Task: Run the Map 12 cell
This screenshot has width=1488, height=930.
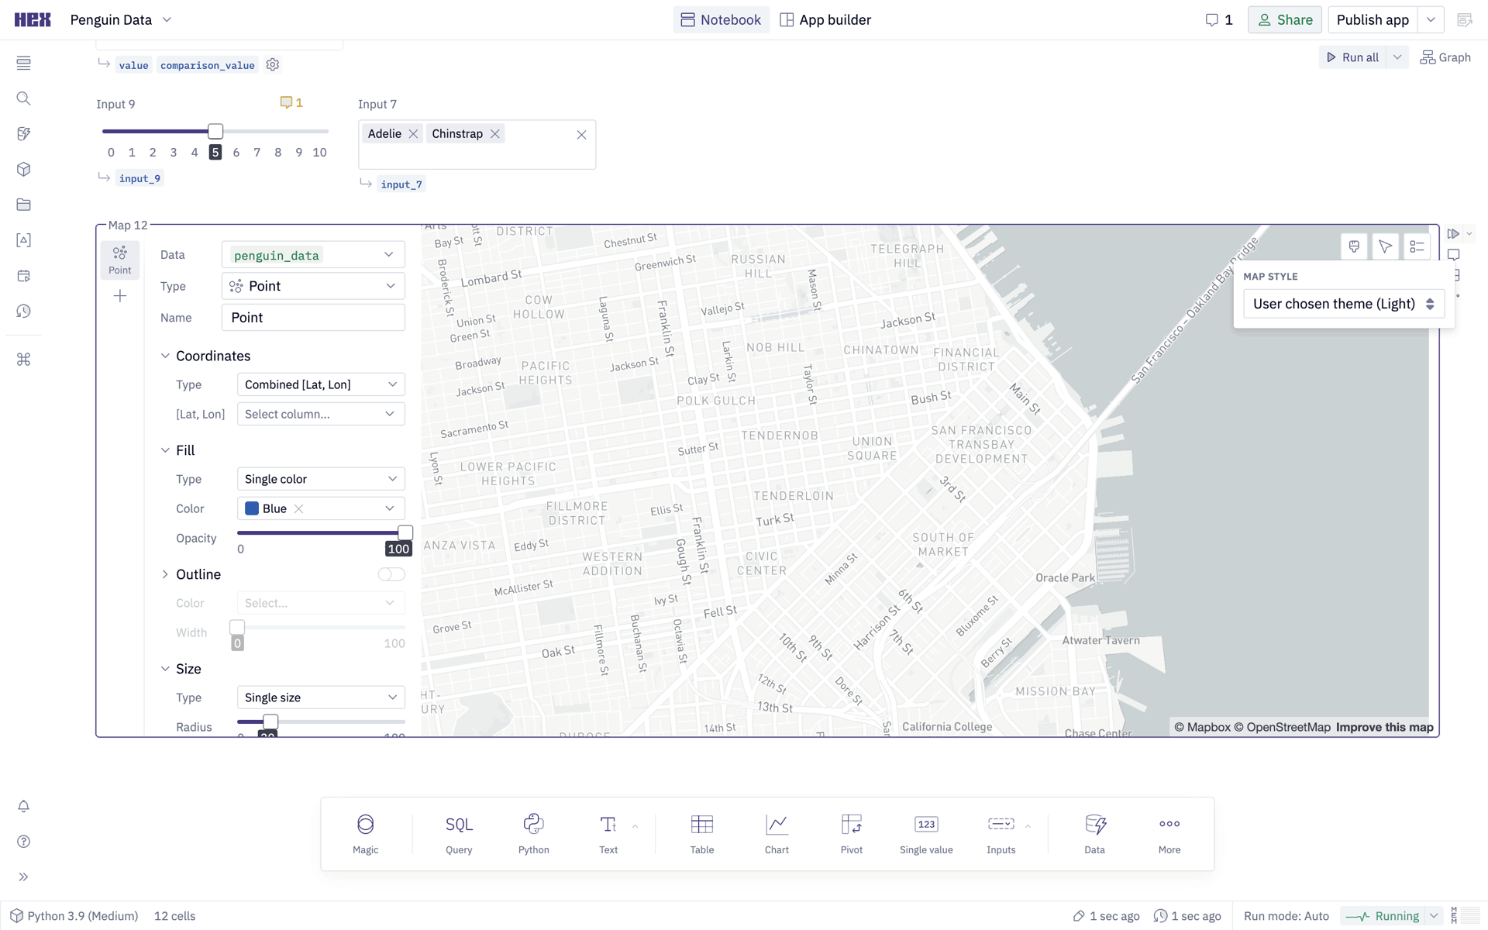Action: [1453, 233]
